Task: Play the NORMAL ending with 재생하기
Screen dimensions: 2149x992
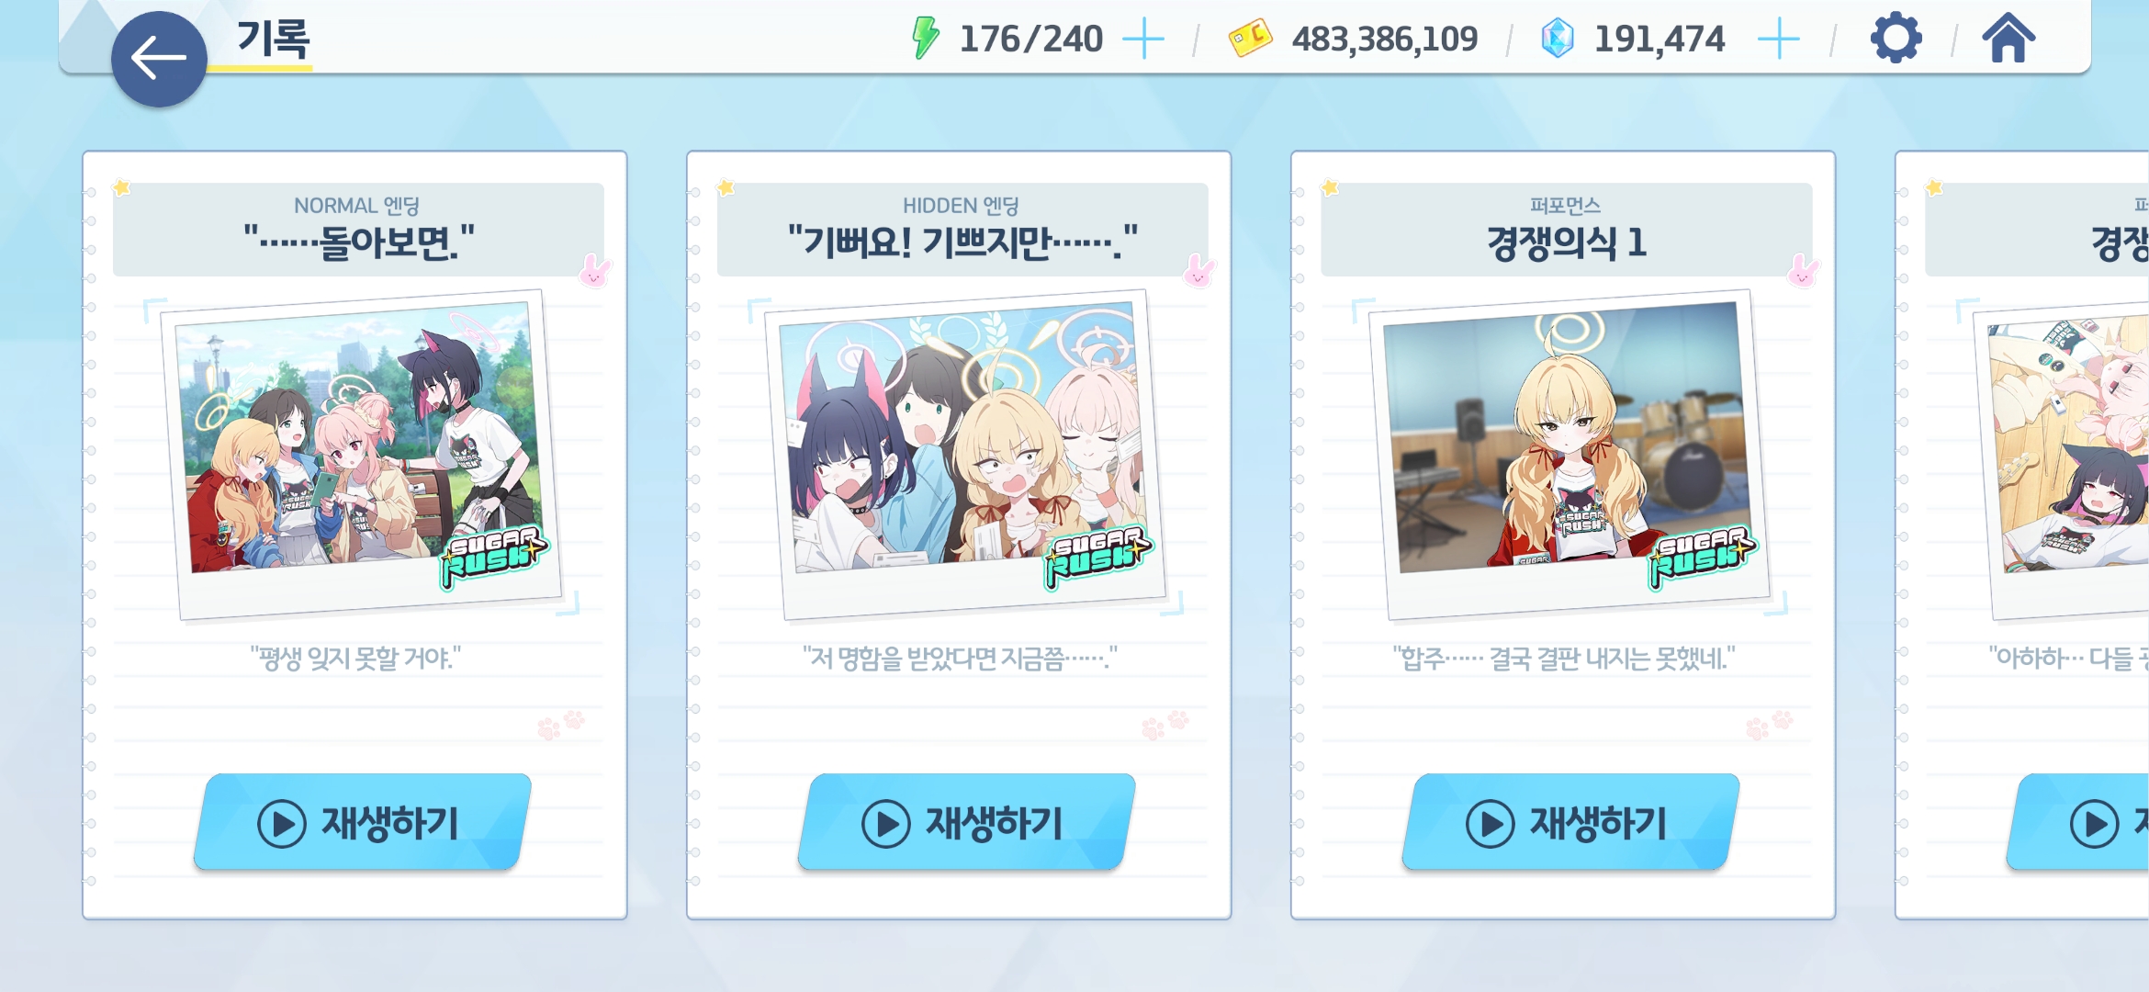Action: coord(363,822)
